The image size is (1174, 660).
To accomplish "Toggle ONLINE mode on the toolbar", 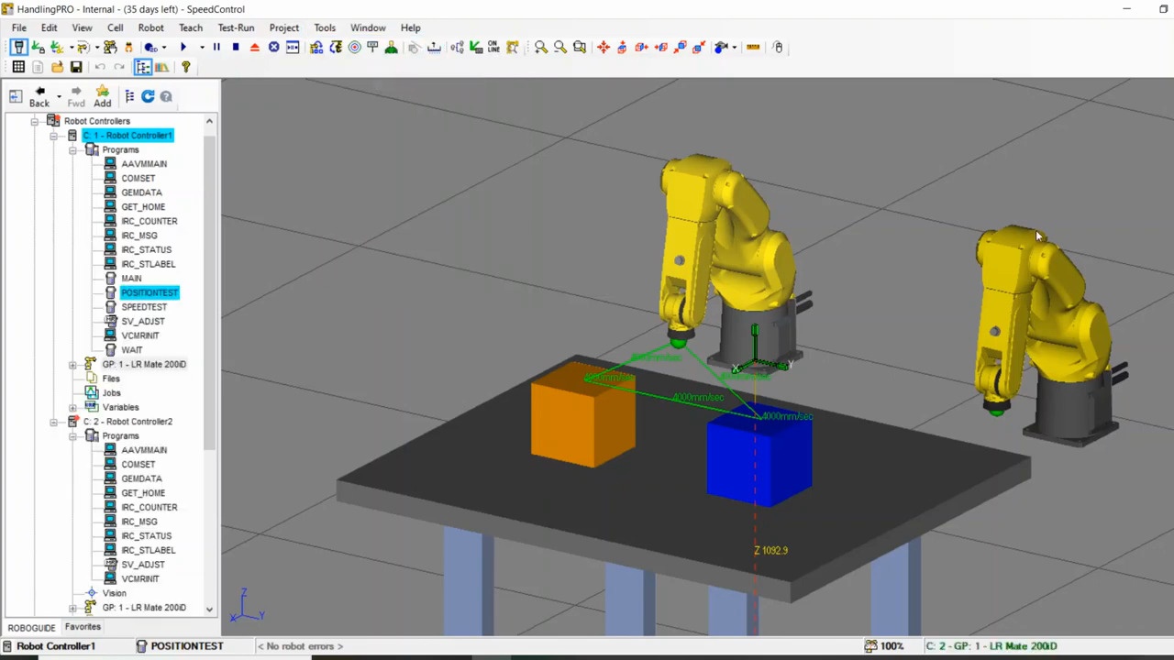I will (492, 47).
